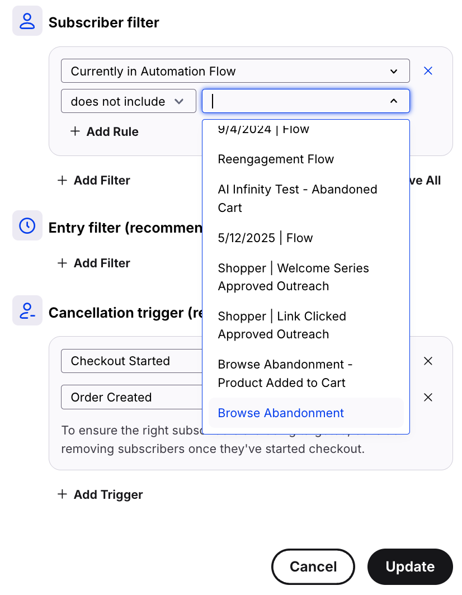The image size is (462, 595).
Task: Click the Cancellation trigger person-minus icon
Action: pos(27,310)
